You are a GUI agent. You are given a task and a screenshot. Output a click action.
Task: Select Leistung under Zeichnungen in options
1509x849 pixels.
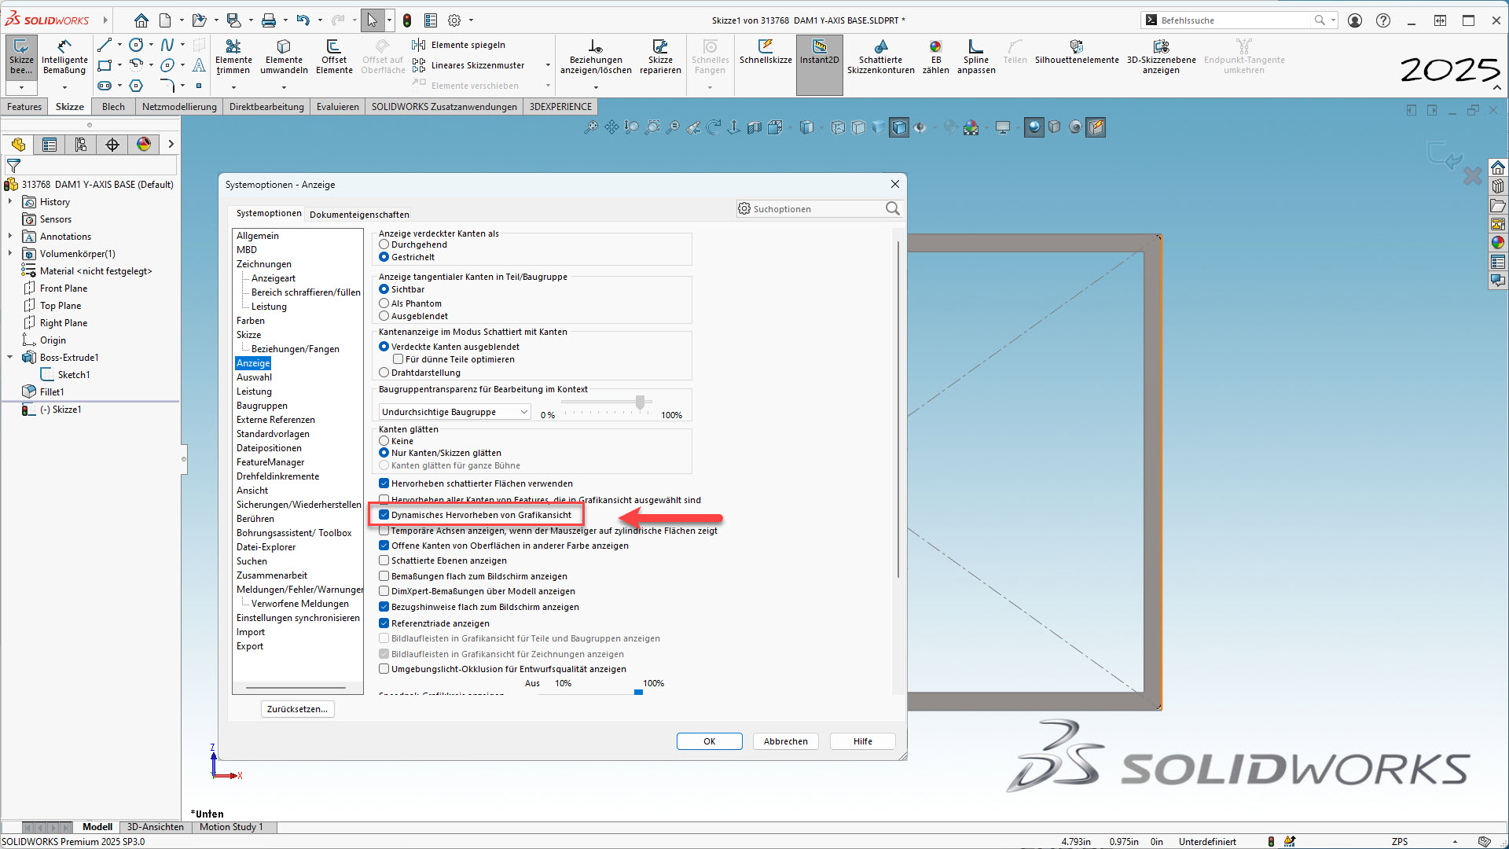click(269, 307)
